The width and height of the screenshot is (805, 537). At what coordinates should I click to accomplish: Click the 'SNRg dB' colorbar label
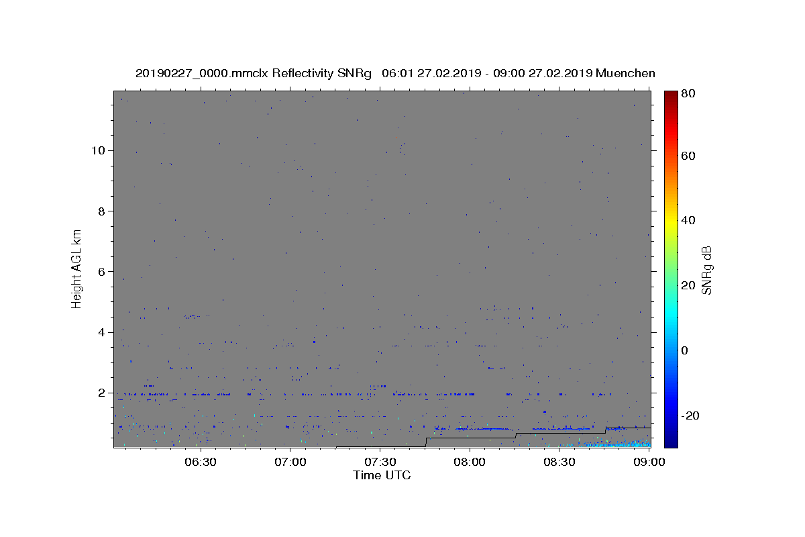706,270
